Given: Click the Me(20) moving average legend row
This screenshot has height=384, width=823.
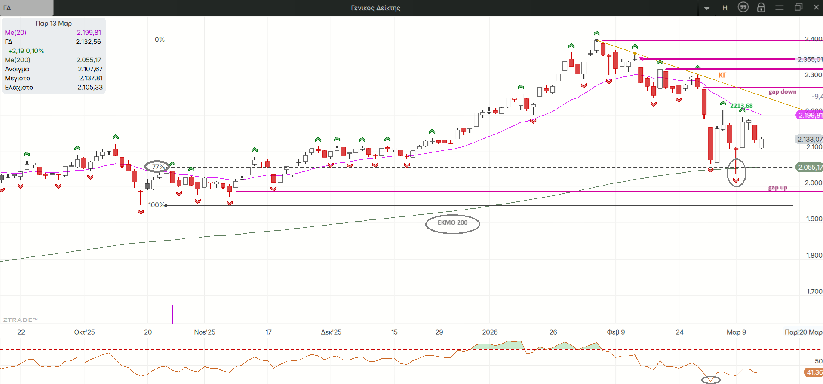Looking at the screenshot, I should click(53, 33).
